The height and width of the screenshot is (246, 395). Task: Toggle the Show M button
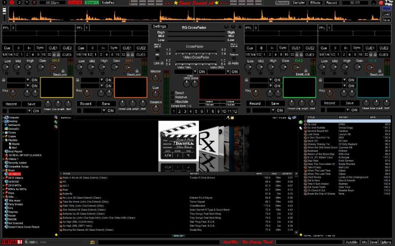point(75,2)
